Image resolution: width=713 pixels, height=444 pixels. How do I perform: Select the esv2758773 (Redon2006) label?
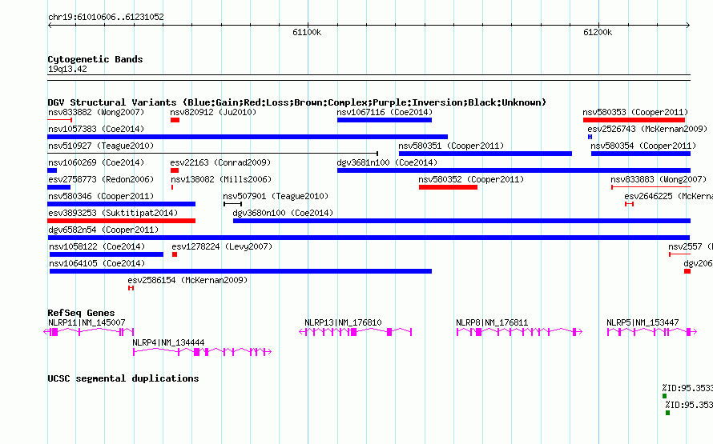click(101, 179)
